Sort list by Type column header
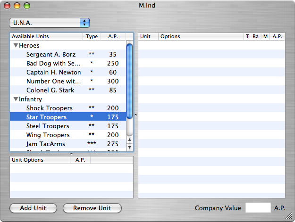This screenshot has width=295, height=222. point(92,36)
